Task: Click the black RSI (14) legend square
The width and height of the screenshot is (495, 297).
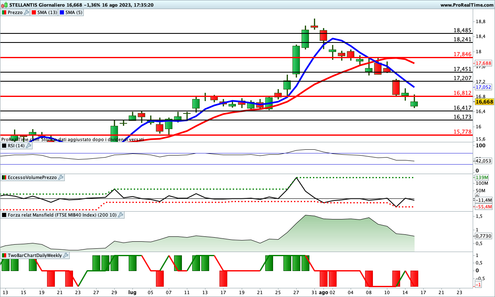Action: tap(4, 146)
